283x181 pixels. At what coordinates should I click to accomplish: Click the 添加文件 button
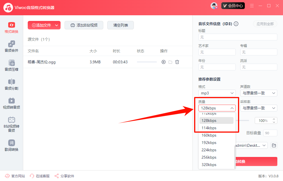(x=42, y=25)
